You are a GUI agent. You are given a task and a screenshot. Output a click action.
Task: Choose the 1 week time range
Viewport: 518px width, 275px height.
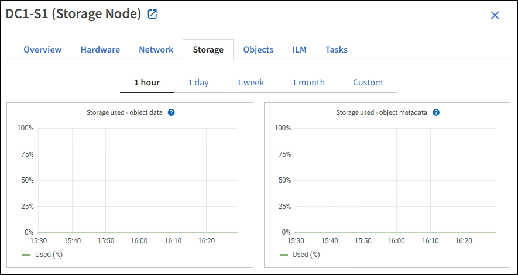[251, 82]
